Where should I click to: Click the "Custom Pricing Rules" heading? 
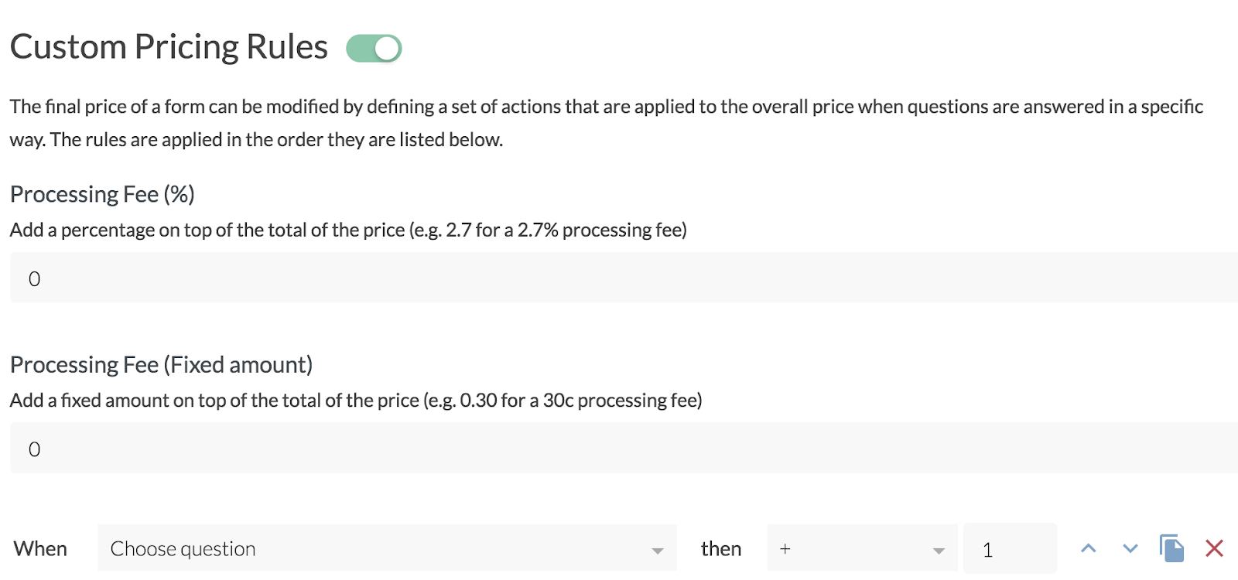169,47
